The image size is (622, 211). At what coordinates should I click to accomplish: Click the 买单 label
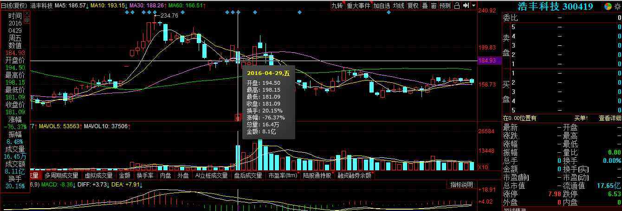(x=581, y=118)
